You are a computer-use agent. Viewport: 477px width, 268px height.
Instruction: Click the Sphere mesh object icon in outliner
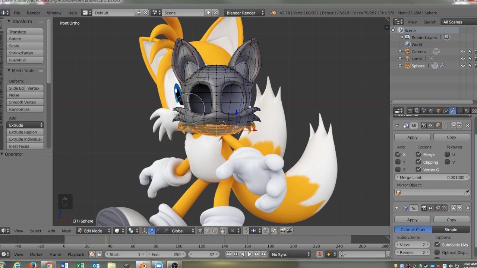tap(408, 66)
